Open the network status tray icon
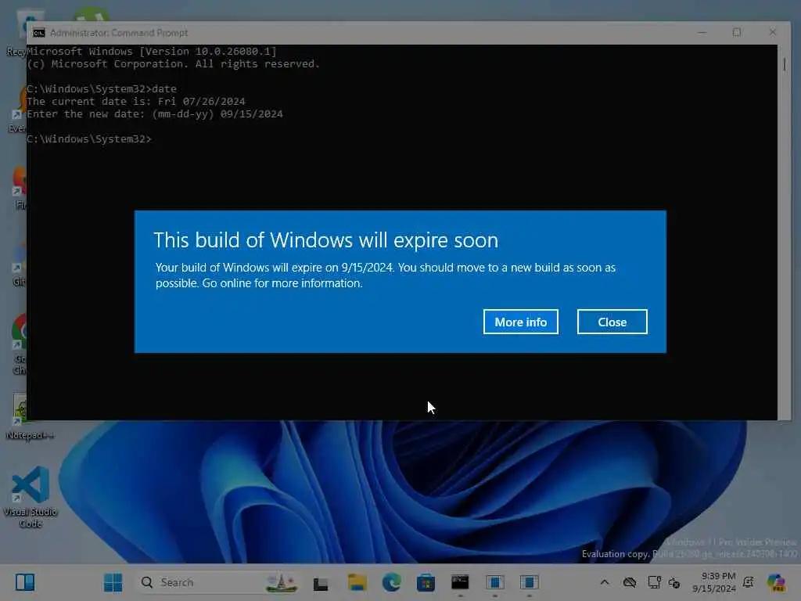This screenshot has width=801, height=601. [654, 582]
